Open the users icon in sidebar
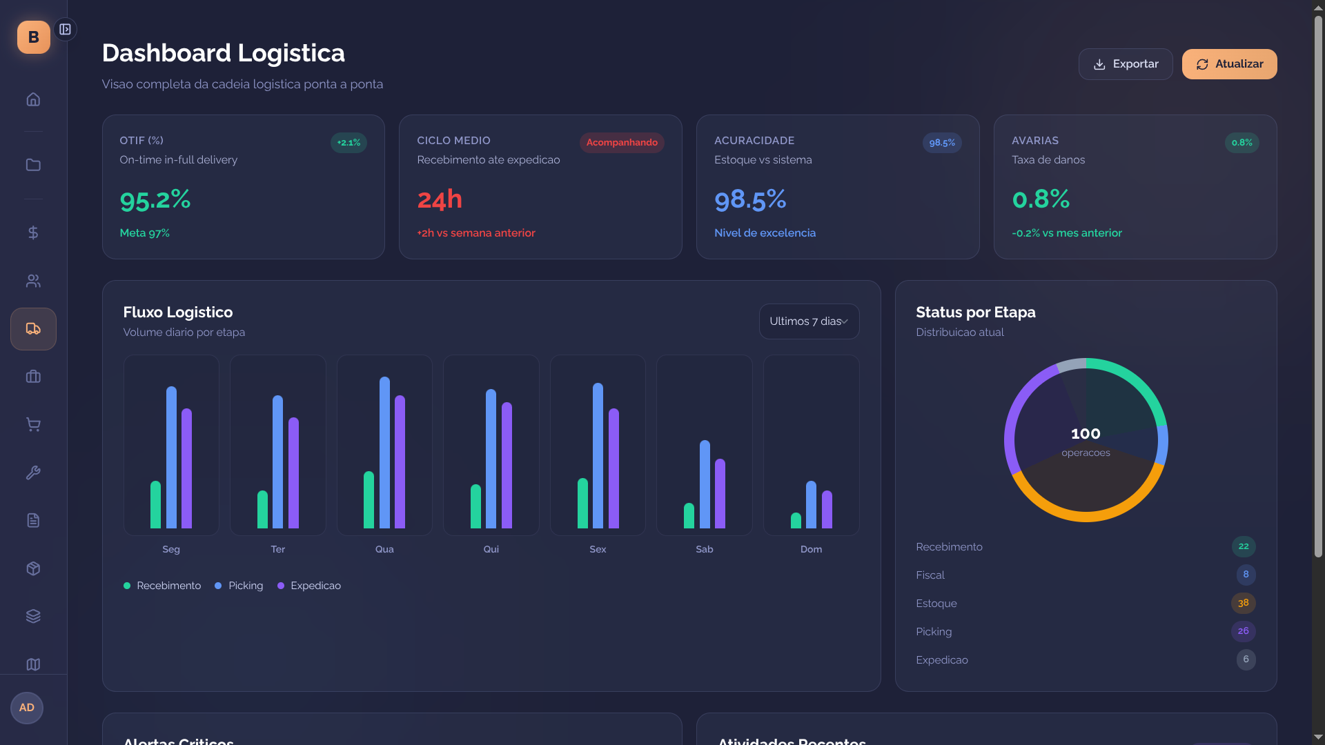This screenshot has width=1325, height=745. (x=33, y=281)
